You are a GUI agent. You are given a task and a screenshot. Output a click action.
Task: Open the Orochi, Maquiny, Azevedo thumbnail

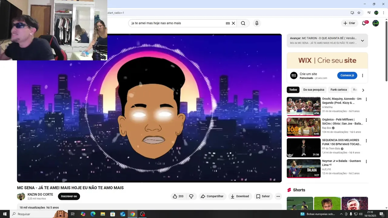[303, 106]
